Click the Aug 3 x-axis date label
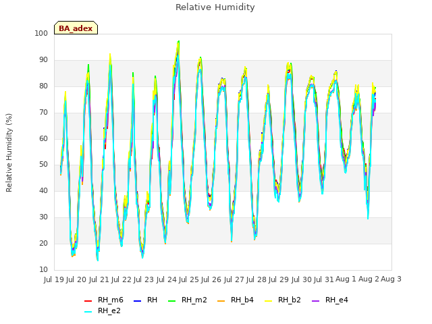Viewport: 432px width, 324px height. 391,279
